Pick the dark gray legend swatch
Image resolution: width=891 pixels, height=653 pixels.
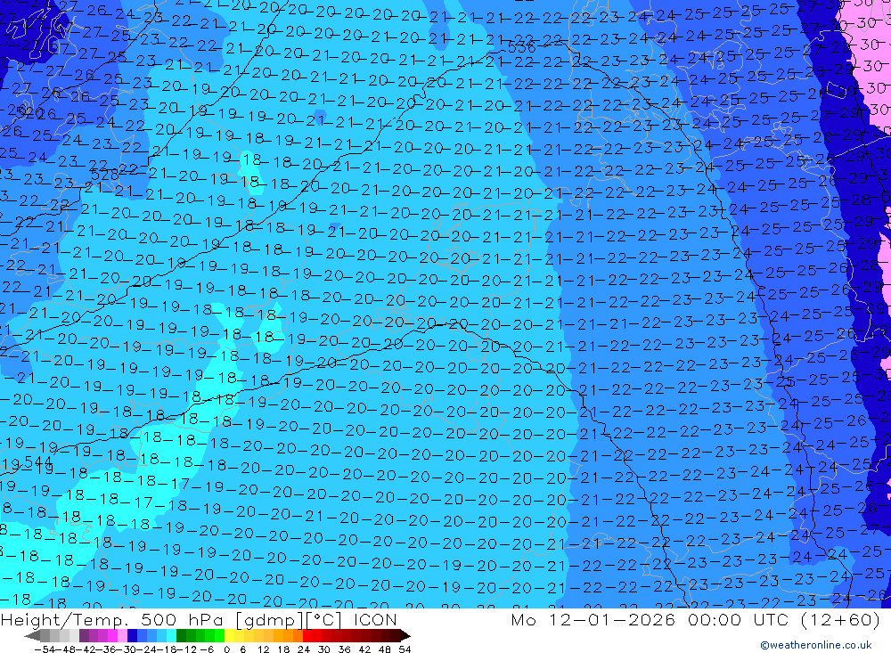45,636
